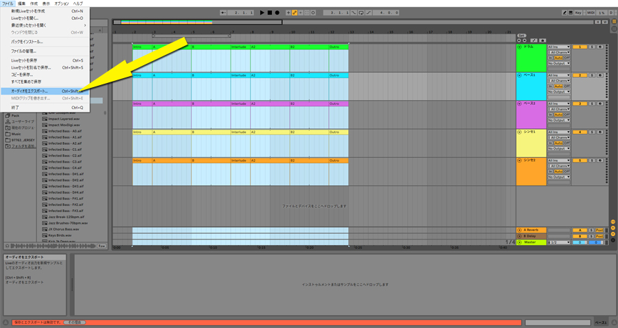Viewport: 618px width, 328px height.
Task: Toggle A Reverb Post button
Action: tap(599, 230)
